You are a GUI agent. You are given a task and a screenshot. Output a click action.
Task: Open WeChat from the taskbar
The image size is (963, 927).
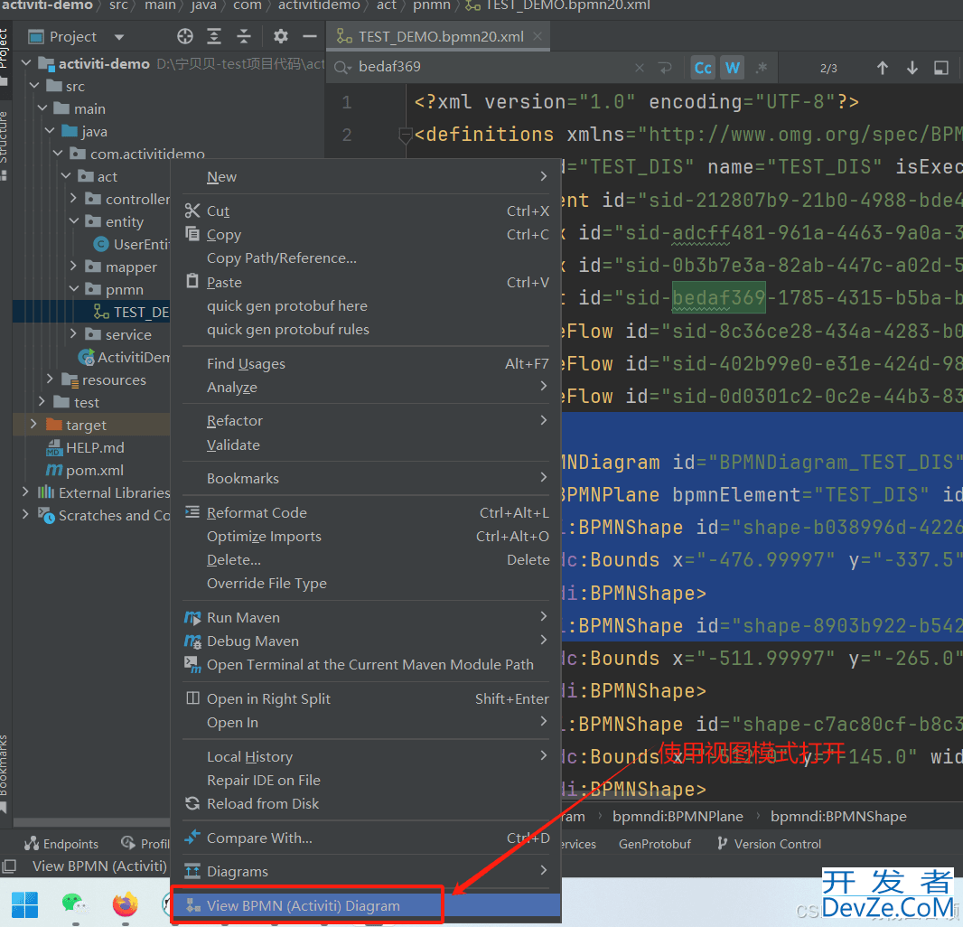[x=75, y=904]
